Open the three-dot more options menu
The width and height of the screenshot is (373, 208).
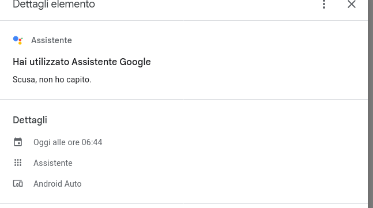click(x=324, y=4)
